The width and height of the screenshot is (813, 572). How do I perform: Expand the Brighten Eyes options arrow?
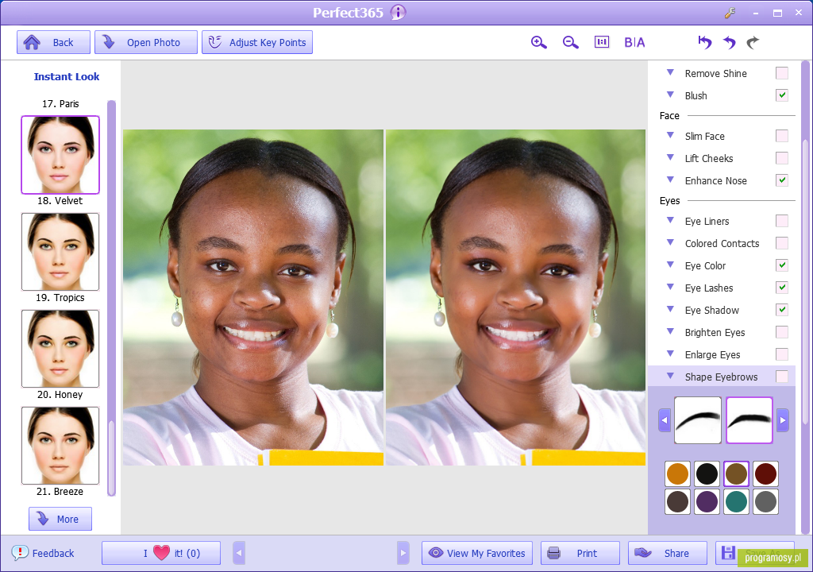pos(670,331)
